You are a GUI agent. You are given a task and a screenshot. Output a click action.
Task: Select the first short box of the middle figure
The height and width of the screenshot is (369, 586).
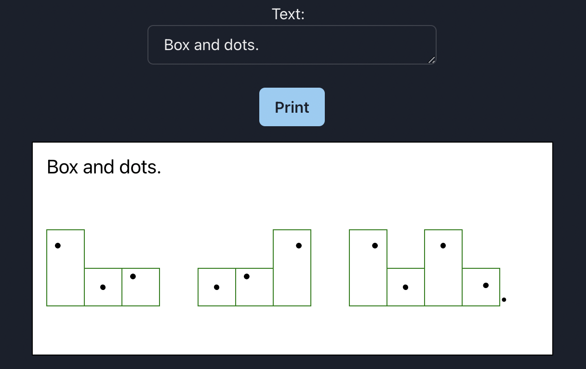216,287
